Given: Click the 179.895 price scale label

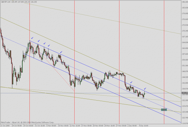Looking at the screenshot, I should [x=185, y=14].
